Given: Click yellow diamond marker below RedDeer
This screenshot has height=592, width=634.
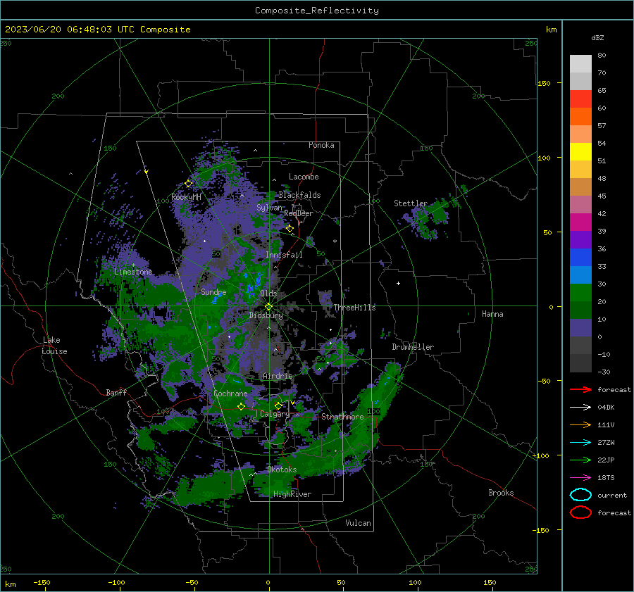Looking at the screenshot, I should (x=290, y=229).
